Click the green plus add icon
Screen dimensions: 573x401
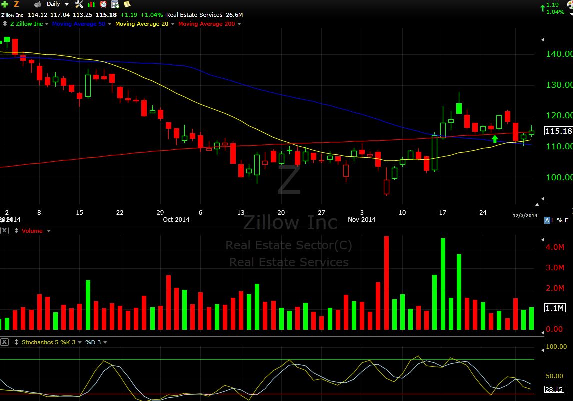point(5,4)
